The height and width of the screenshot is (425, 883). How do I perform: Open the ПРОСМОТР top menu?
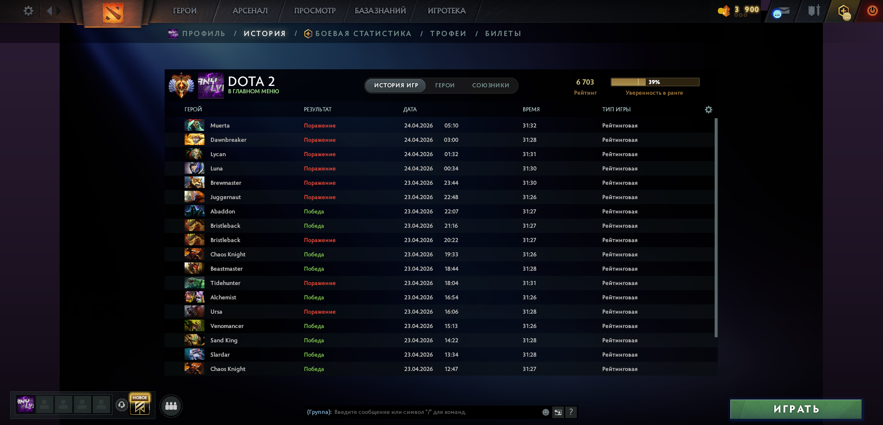coord(315,11)
